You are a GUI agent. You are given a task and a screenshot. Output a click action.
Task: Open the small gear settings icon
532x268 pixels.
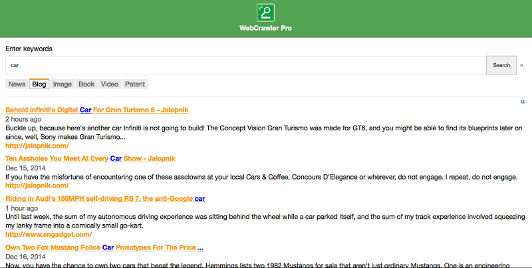pyautogui.click(x=523, y=102)
